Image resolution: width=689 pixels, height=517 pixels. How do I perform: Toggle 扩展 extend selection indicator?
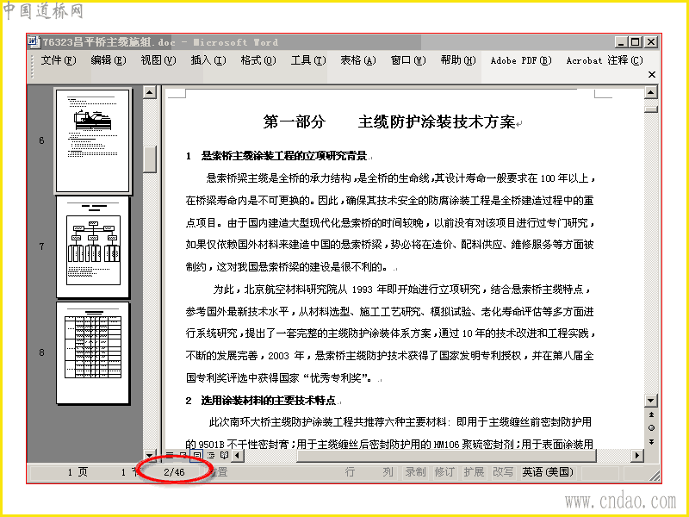474,472
